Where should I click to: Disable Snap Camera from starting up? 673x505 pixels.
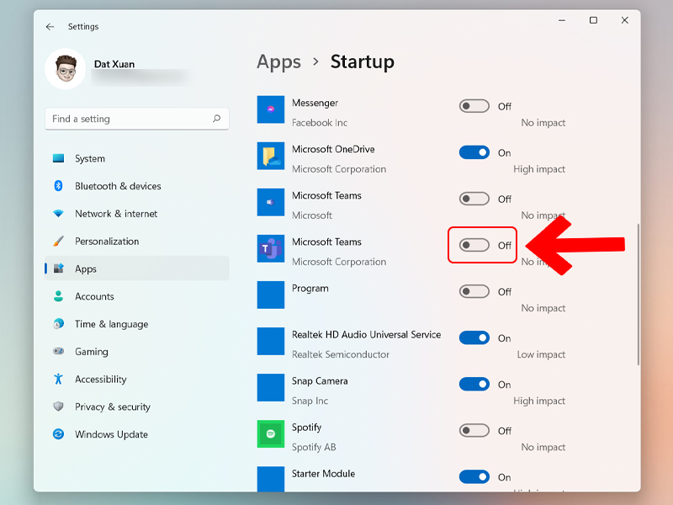[x=474, y=384]
